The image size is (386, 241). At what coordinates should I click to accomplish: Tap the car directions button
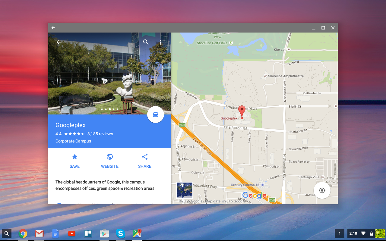point(156,114)
